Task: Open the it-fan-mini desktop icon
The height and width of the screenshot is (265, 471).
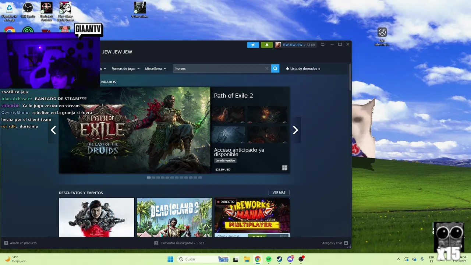Action: (x=139, y=10)
